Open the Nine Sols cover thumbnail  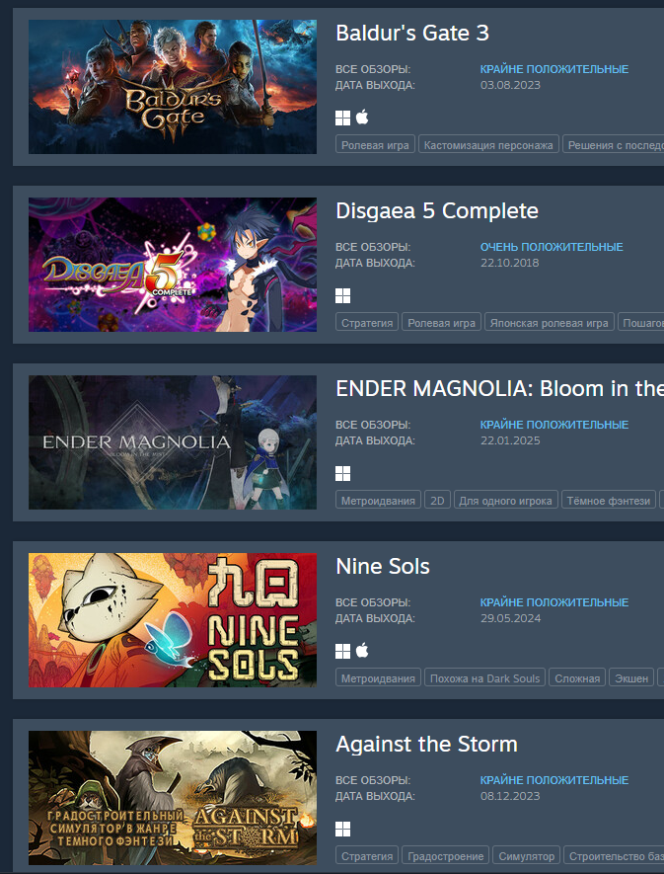173,620
